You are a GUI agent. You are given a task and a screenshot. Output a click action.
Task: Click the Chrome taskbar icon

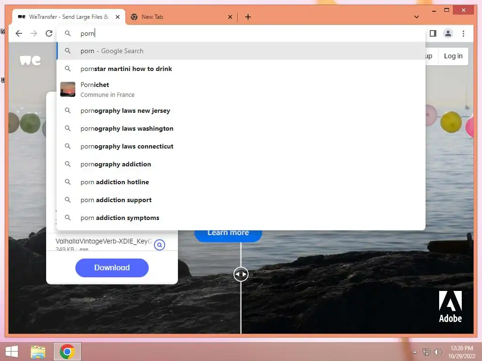coord(67,352)
